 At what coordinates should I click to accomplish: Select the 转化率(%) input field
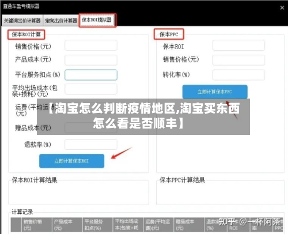coord(238,75)
